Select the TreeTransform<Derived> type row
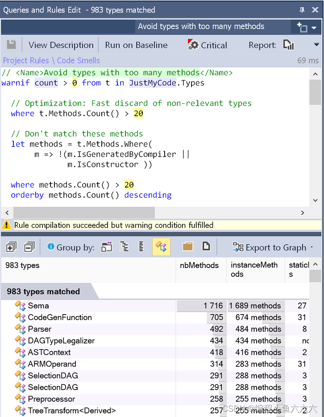The width and height of the screenshot is (324, 417). coord(155,411)
